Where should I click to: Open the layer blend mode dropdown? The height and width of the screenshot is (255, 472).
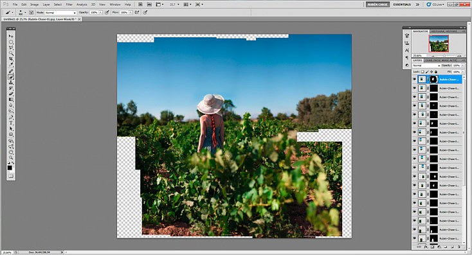click(426, 66)
